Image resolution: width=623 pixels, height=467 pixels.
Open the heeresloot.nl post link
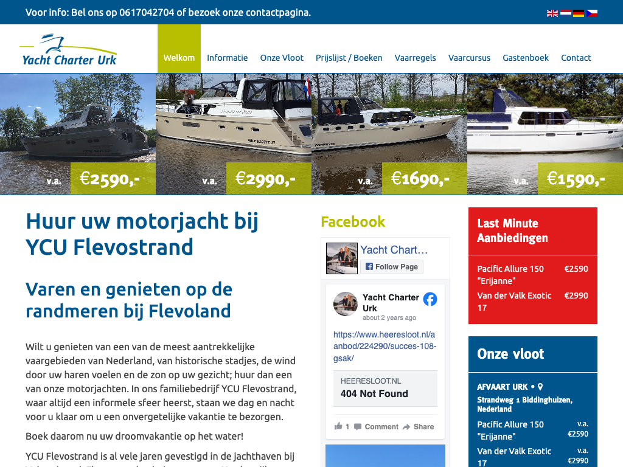tap(385, 347)
